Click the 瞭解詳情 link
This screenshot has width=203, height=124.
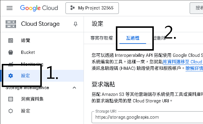coord(194,68)
